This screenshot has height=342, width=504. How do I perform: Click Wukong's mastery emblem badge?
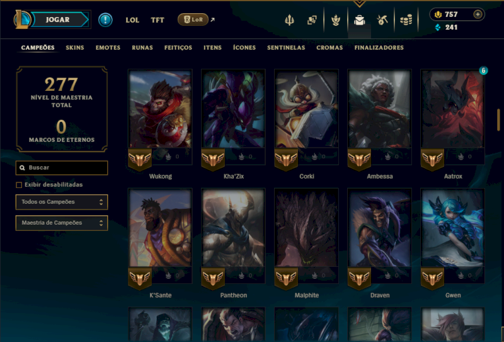(x=140, y=160)
